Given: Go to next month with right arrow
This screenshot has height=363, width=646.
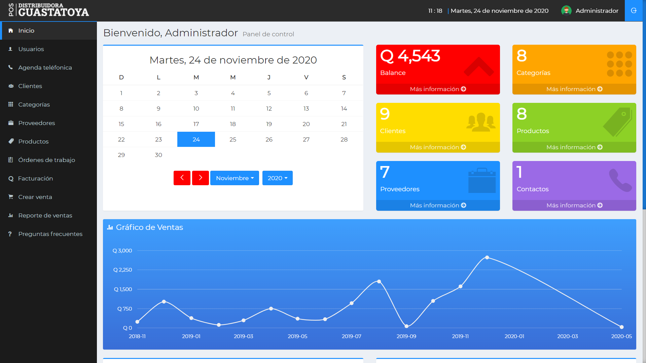Looking at the screenshot, I should [x=201, y=178].
